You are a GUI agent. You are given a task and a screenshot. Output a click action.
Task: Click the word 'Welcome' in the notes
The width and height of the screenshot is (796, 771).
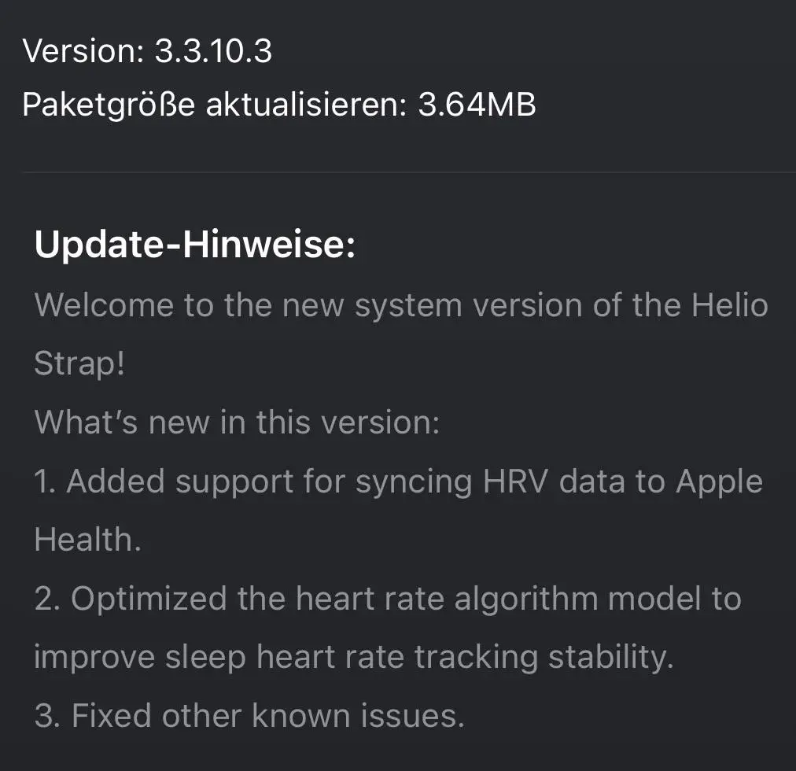[x=103, y=304]
